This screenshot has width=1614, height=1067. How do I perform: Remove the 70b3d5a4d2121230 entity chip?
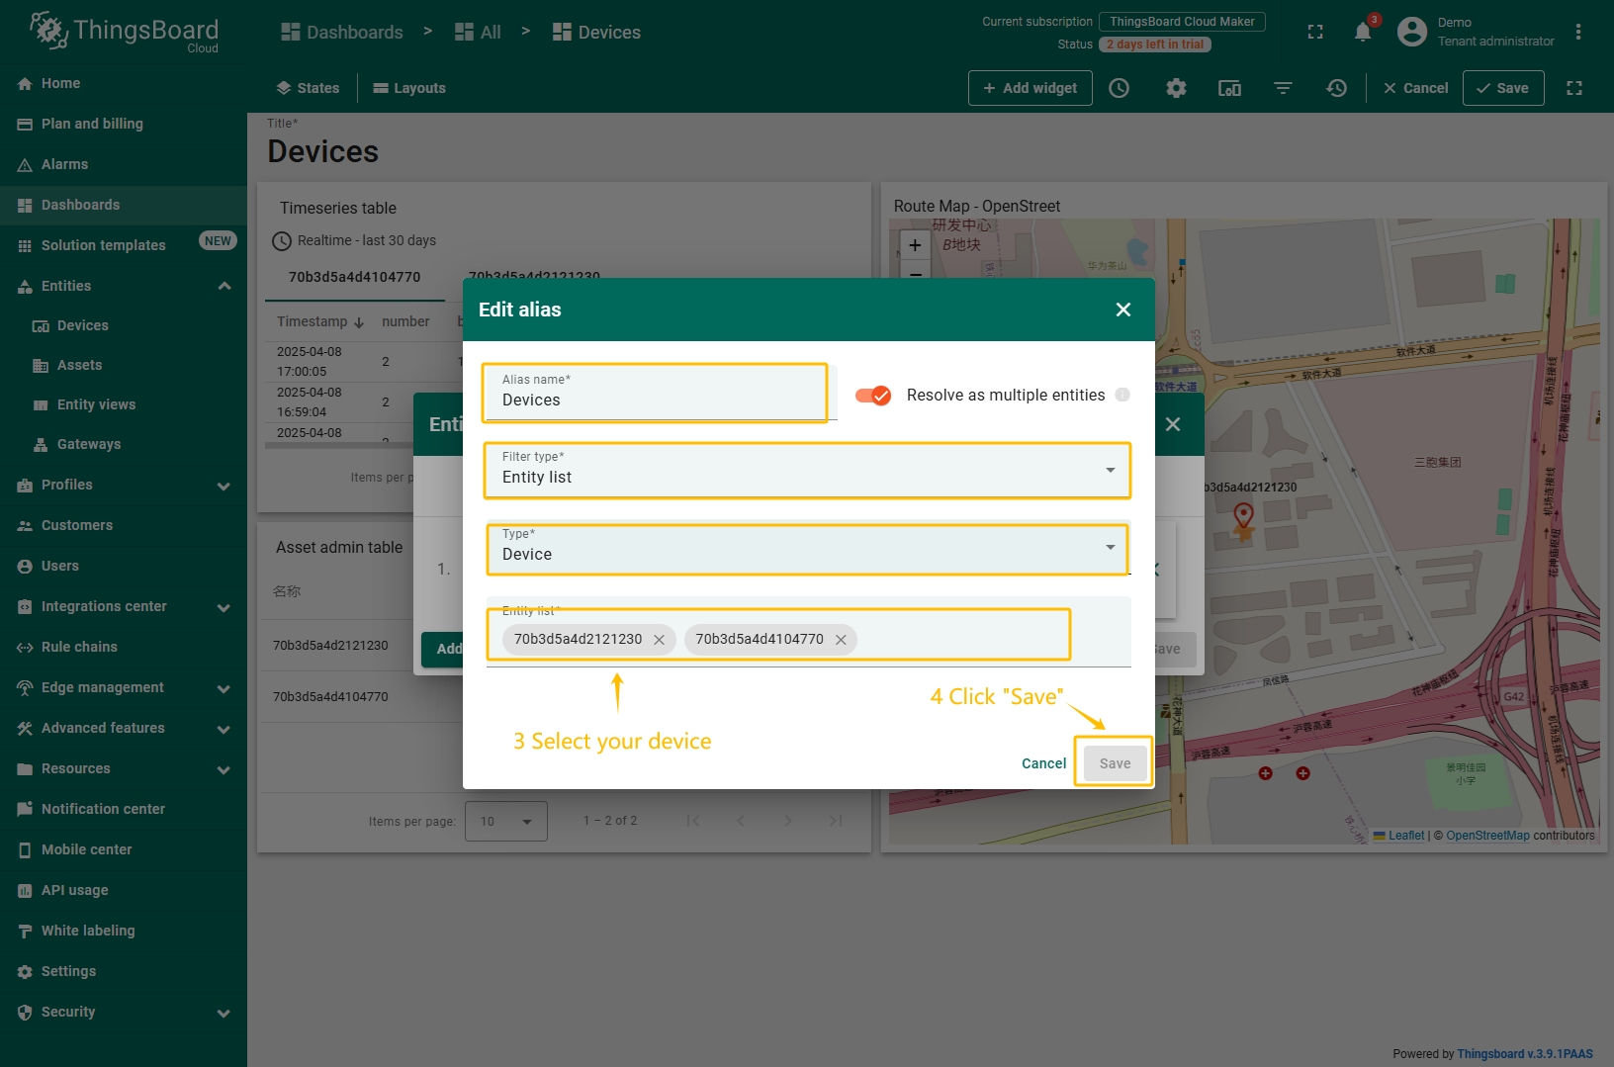click(659, 640)
